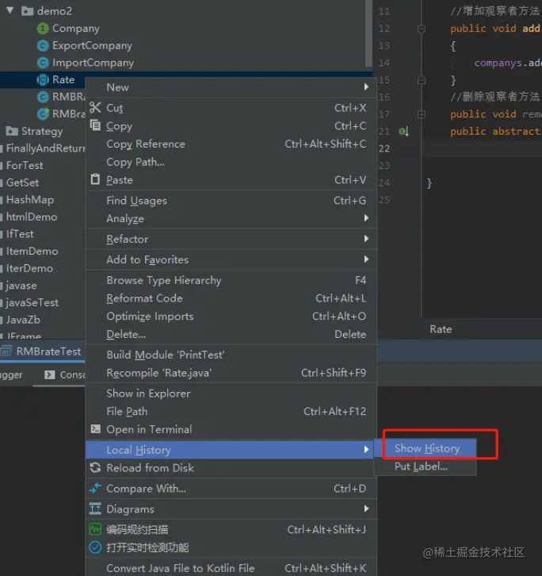Open ExportCompany class in tree

click(92, 45)
